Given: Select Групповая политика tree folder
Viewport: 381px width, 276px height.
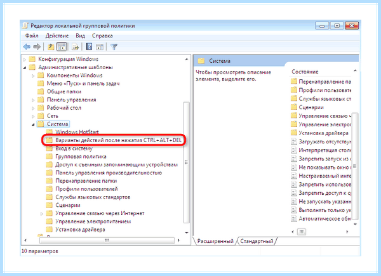Looking at the screenshot, I should (x=76, y=156).
